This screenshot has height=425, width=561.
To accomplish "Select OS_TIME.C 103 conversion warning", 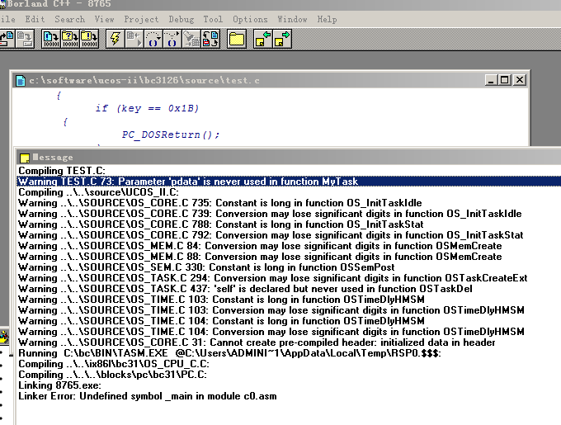I will (289, 310).
